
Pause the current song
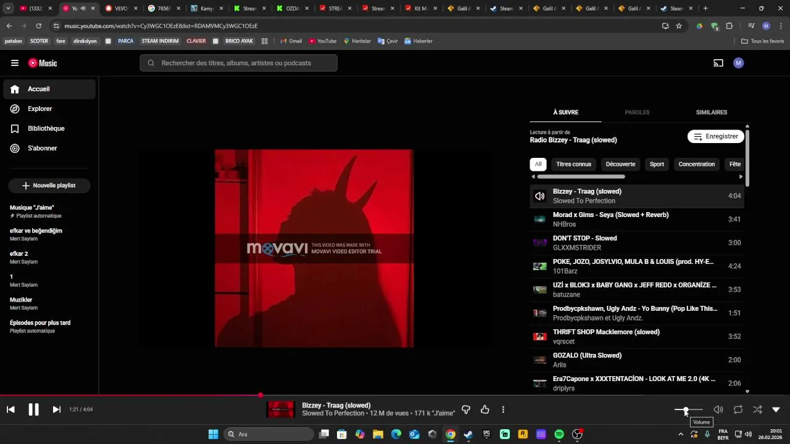click(33, 409)
